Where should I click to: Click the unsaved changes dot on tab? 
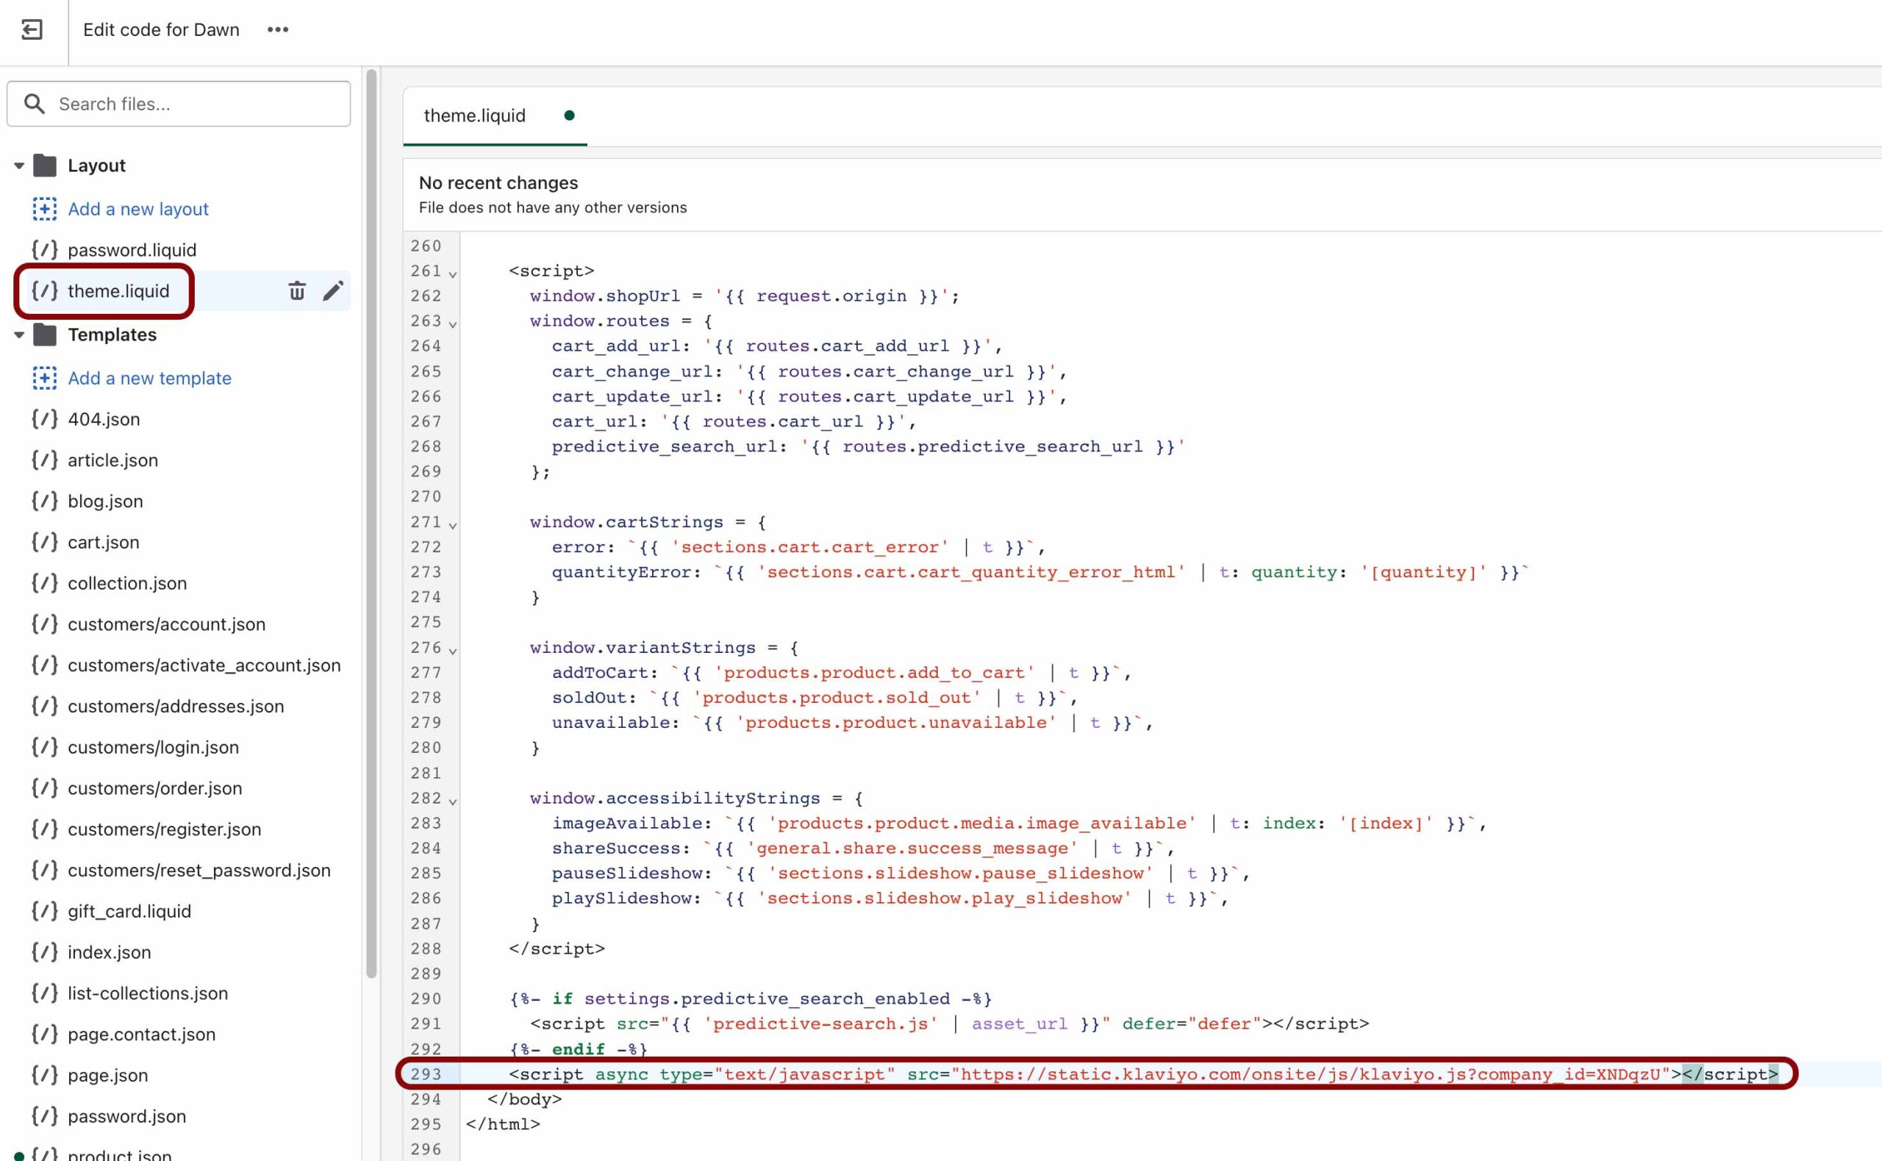point(570,116)
